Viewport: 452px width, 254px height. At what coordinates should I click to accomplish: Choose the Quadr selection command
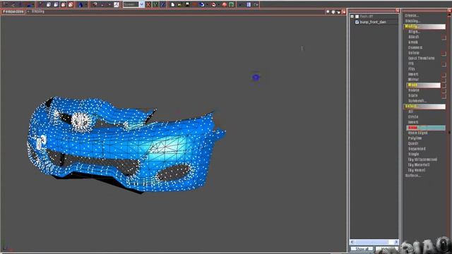coord(413,143)
